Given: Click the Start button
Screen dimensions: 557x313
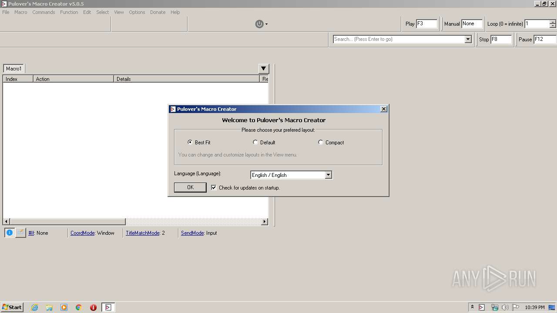Looking at the screenshot, I should 12,307.
